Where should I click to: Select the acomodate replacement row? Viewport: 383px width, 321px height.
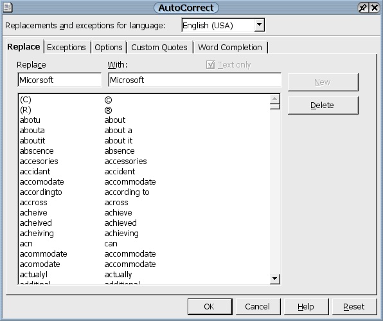point(145,264)
